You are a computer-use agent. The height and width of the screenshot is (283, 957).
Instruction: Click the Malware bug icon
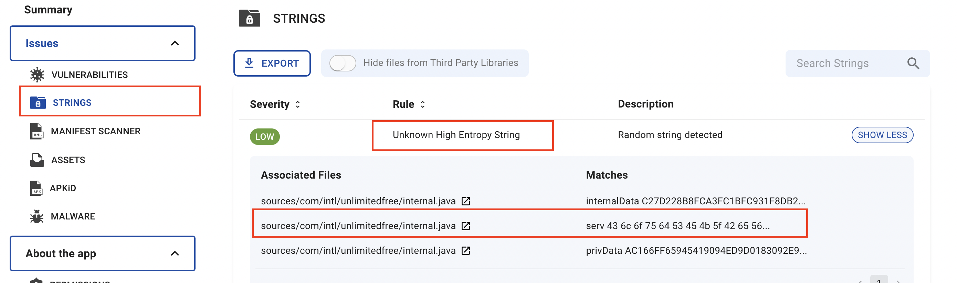pyautogui.click(x=37, y=216)
